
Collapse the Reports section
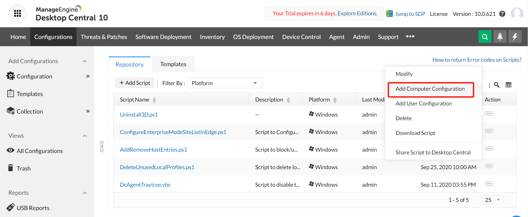pyautogui.click(x=85, y=193)
